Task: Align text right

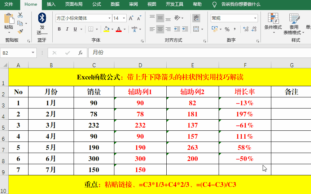Action: (x=168, y=29)
